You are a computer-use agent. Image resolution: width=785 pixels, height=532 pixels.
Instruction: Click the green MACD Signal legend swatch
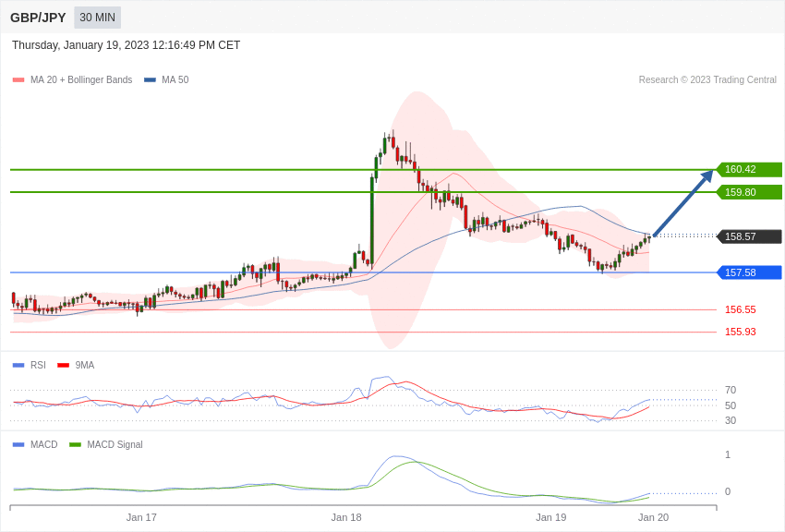click(75, 444)
